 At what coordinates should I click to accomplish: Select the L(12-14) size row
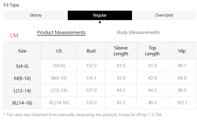[22, 90]
